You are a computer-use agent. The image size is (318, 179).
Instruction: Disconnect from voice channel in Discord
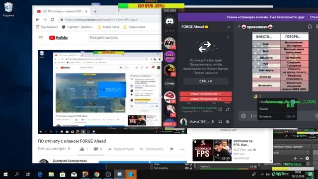pyautogui.click(x=228, y=109)
